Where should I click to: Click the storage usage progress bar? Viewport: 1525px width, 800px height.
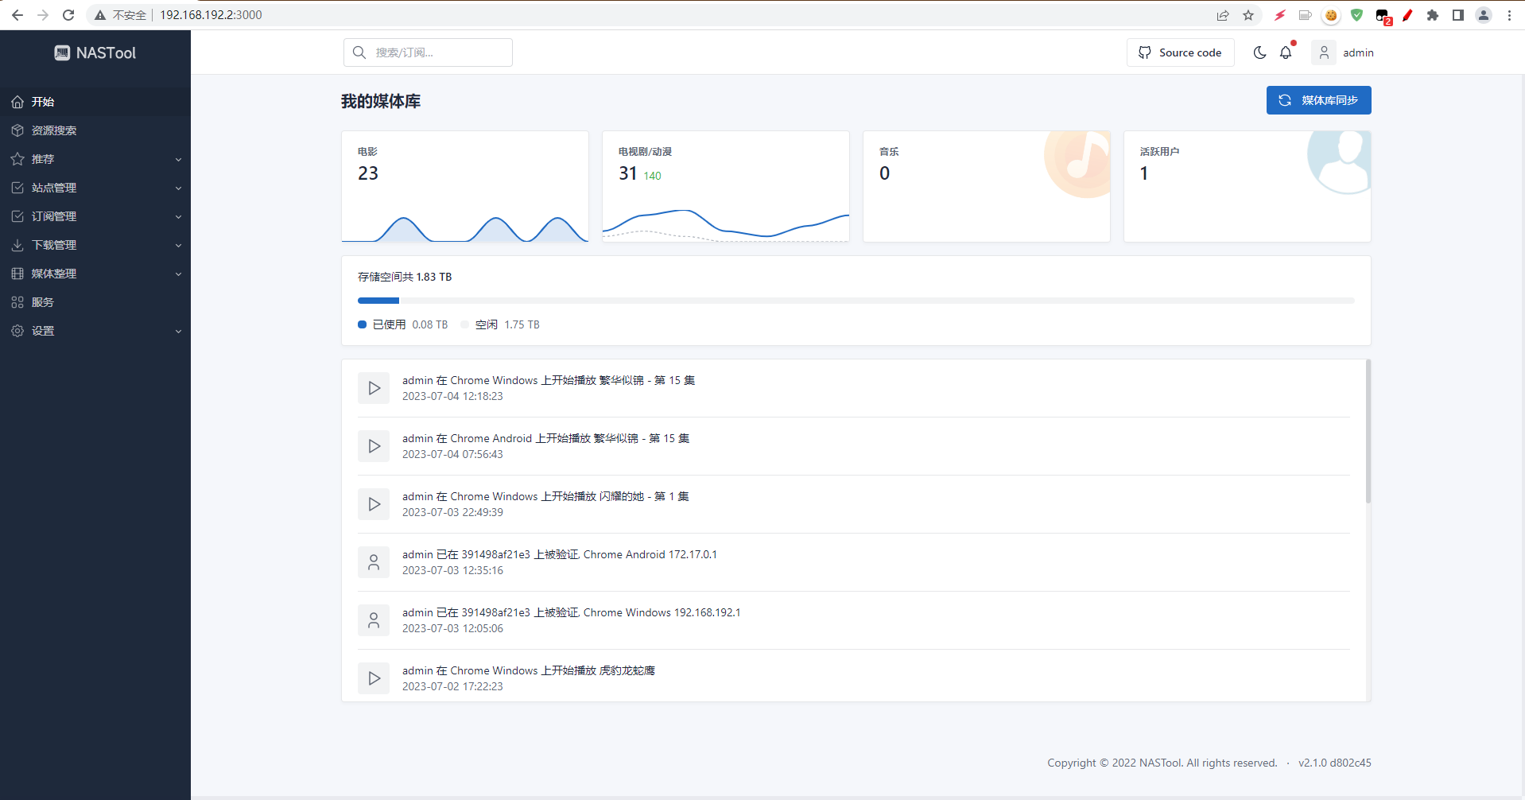(856, 301)
